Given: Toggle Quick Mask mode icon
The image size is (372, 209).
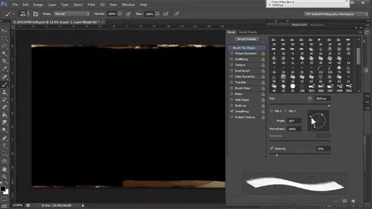Looking at the screenshot, I should pyautogui.click(x=4, y=199).
